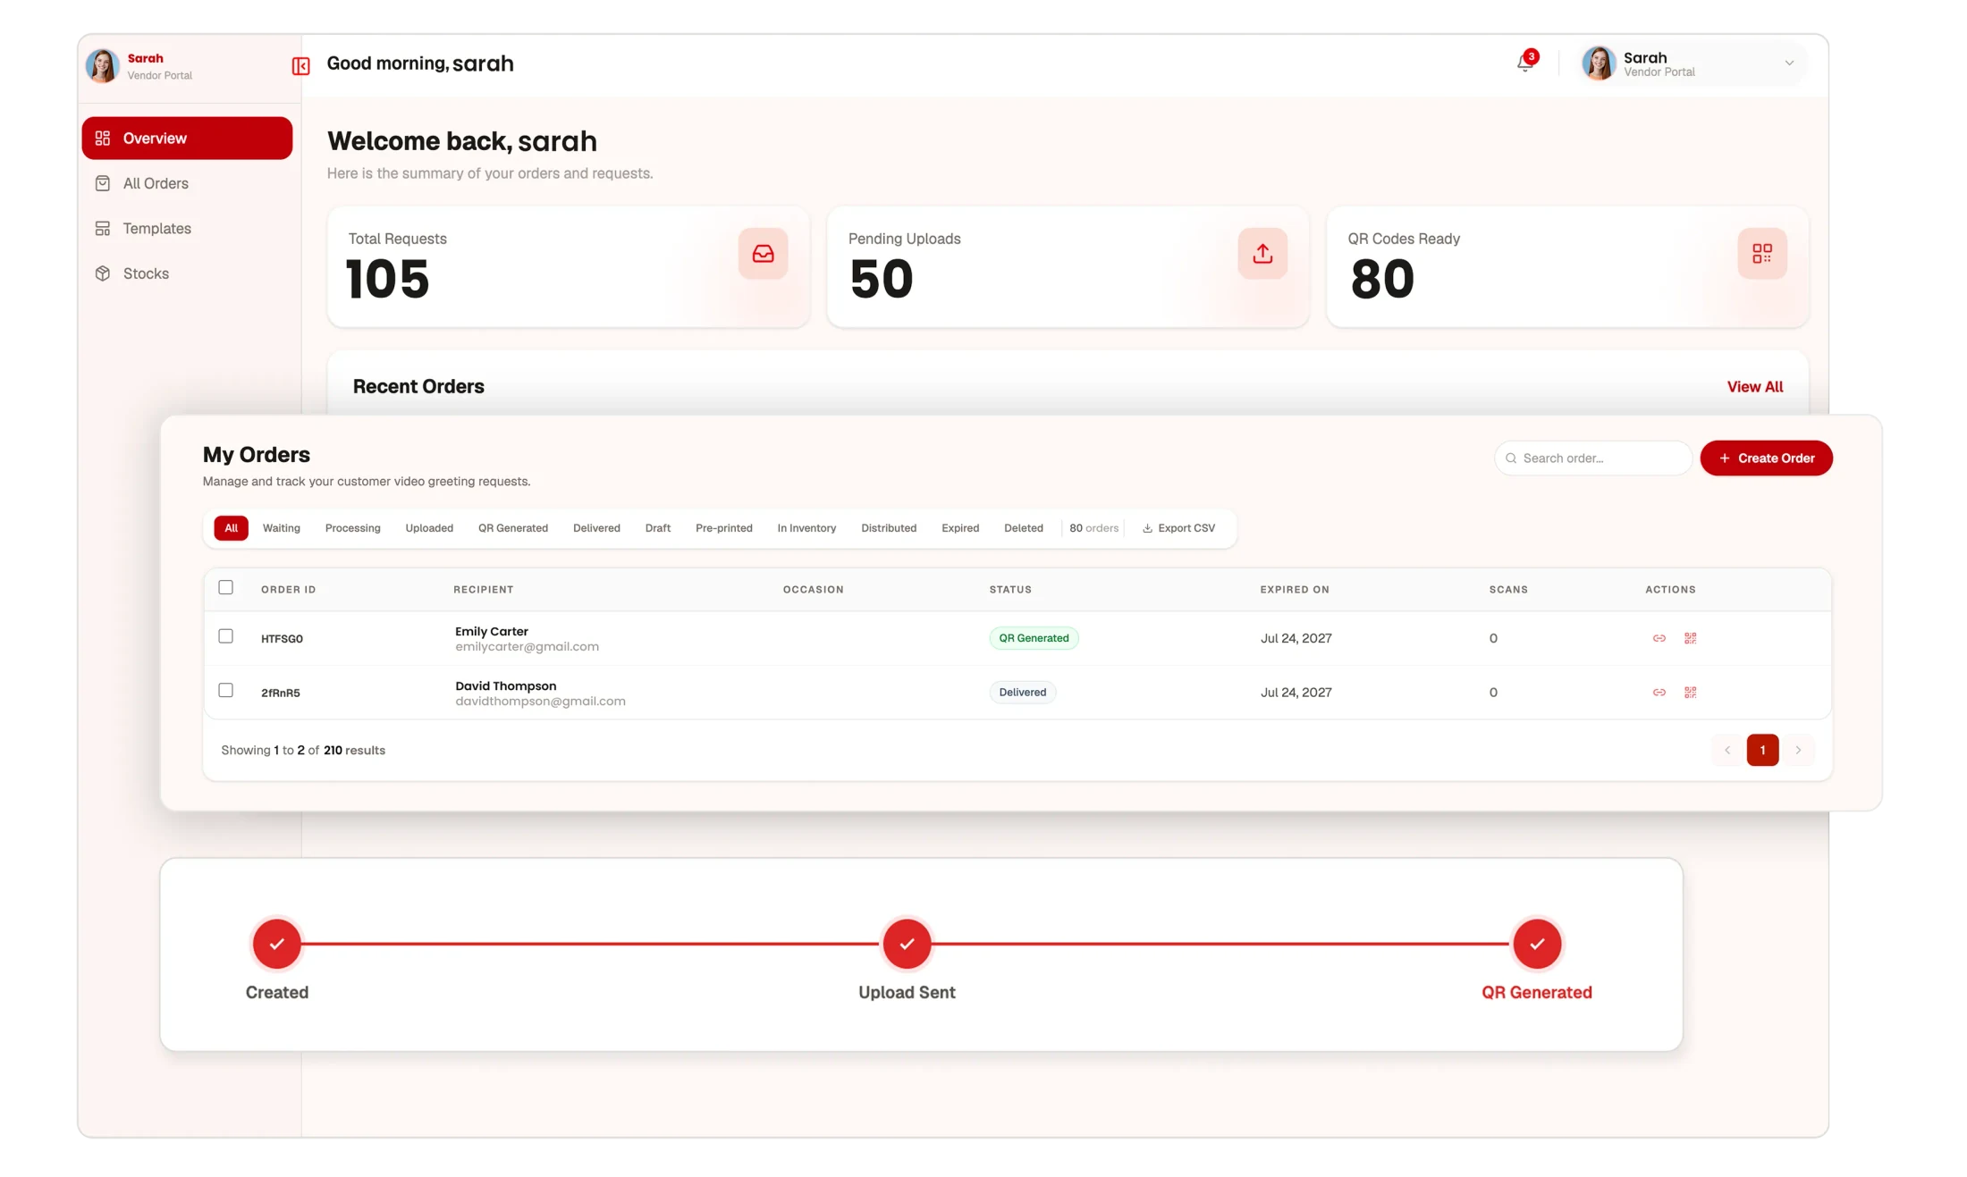The height and width of the screenshot is (1177, 1967).
Task: Check the box for order 2fRnR5
Action: [225, 690]
